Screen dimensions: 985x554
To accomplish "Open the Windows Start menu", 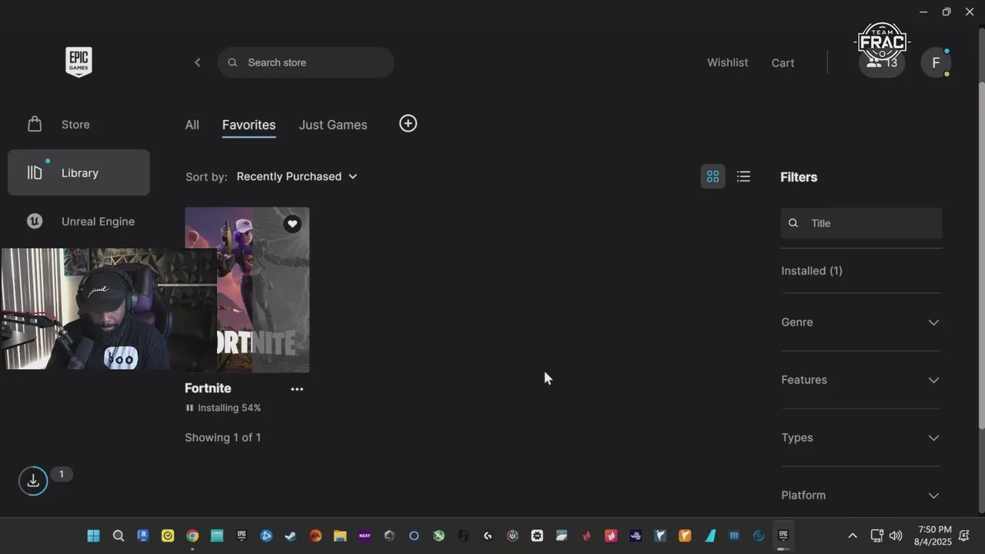I will (x=93, y=536).
